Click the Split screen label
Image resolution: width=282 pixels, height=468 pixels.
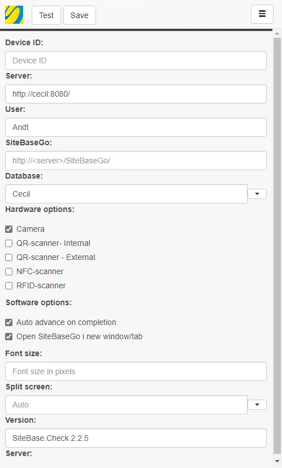tap(29, 387)
